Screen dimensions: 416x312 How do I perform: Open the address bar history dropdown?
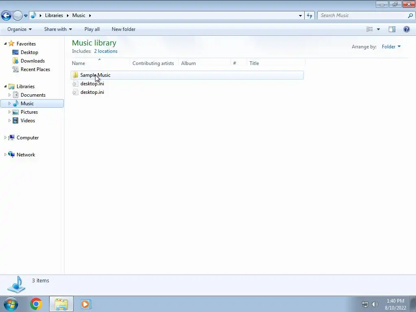coord(300,16)
